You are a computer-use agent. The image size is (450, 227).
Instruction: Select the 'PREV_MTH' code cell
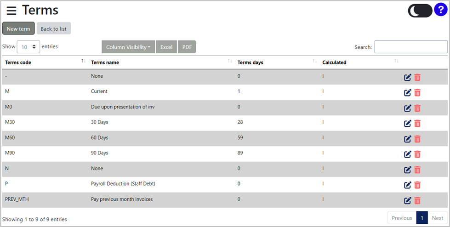[x=17, y=199]
